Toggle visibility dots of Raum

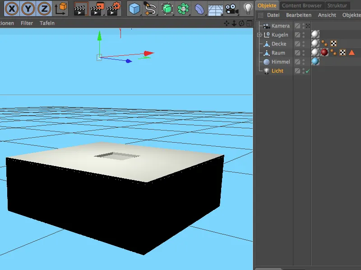pos(303,53)
